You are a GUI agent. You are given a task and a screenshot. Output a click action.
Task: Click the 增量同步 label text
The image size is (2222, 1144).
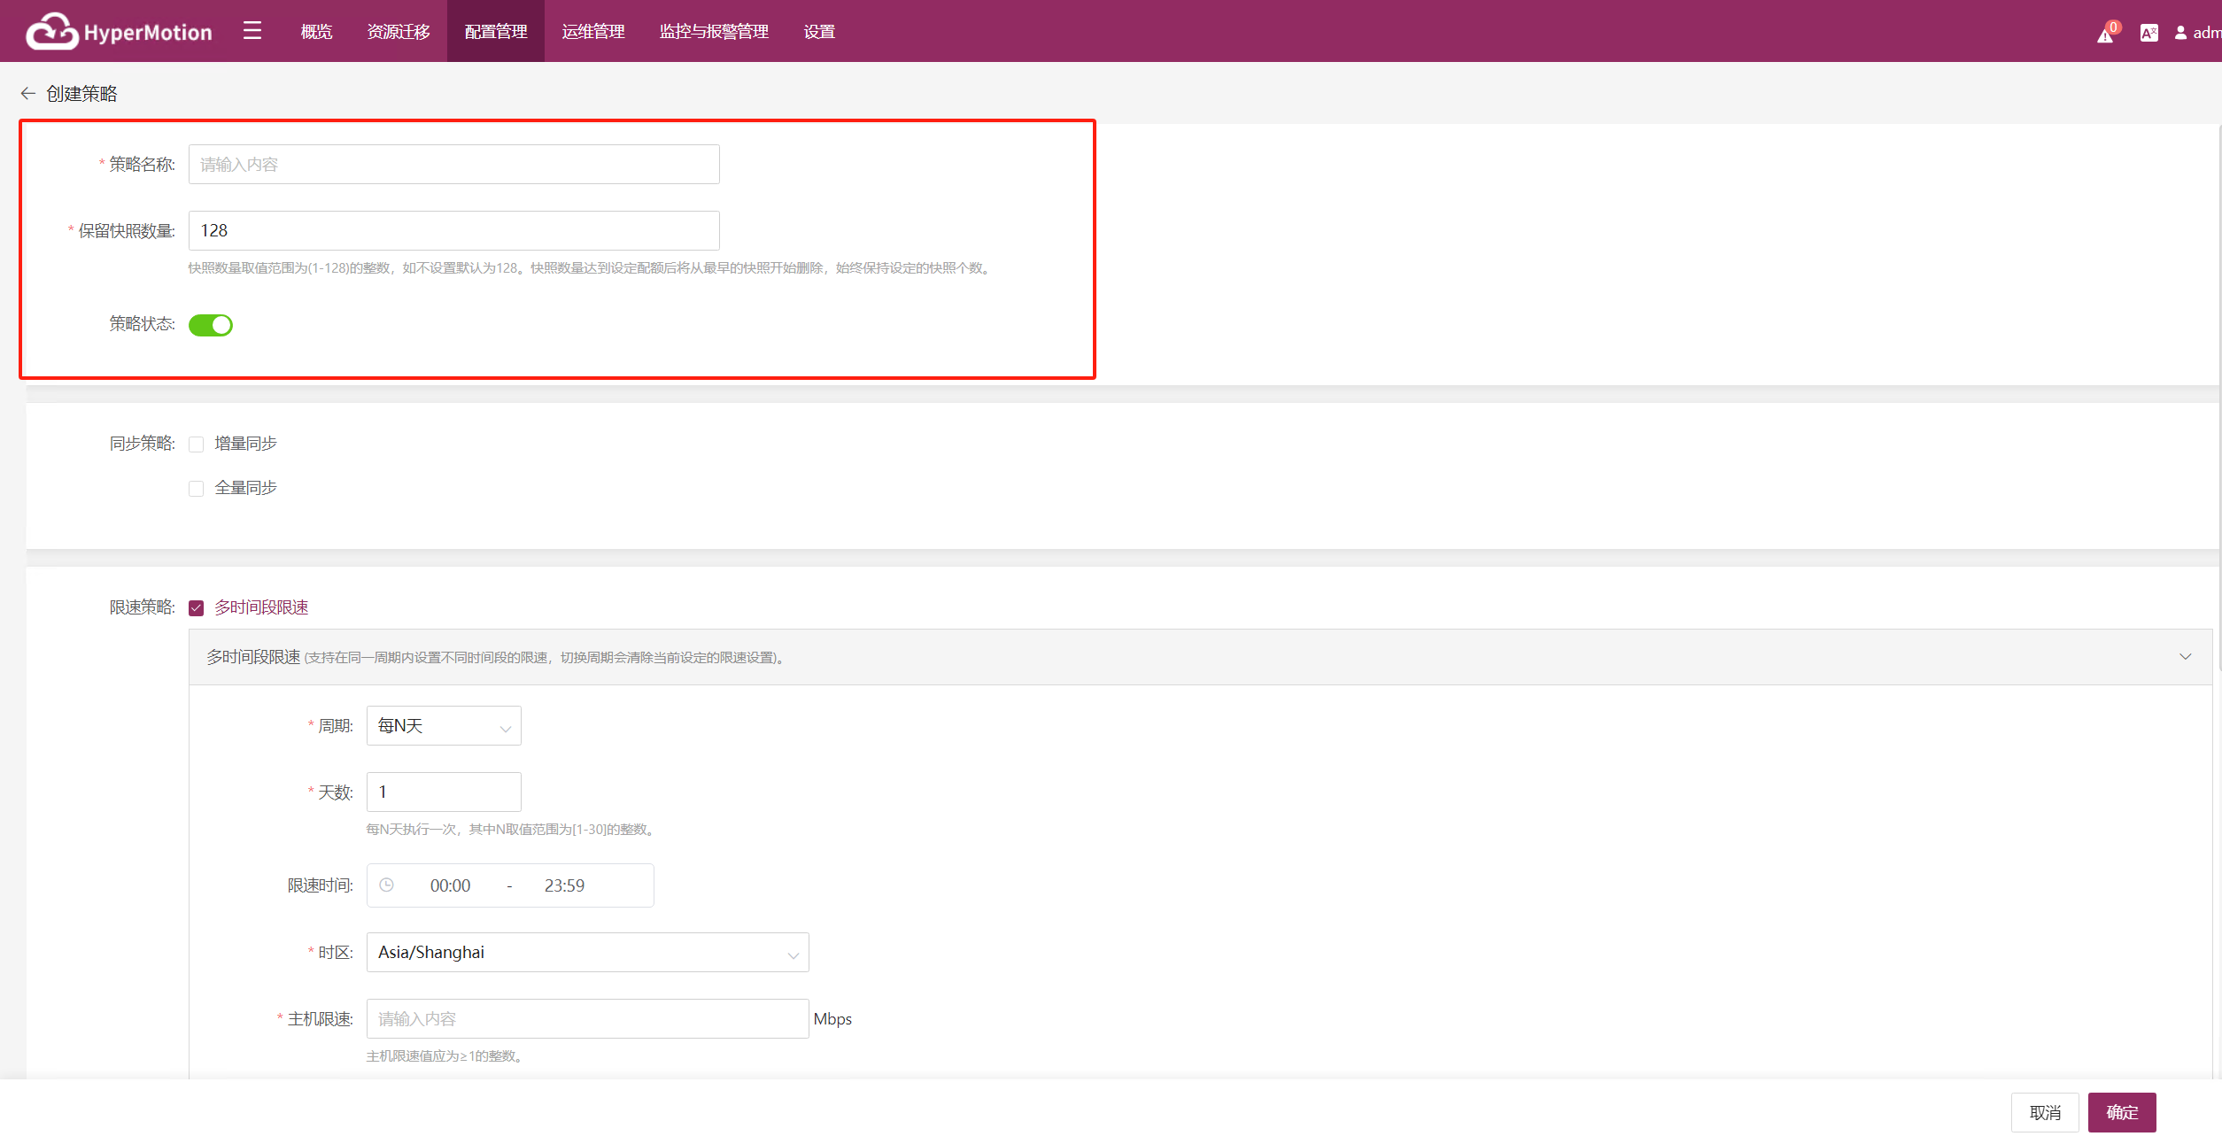click(245, 444)
